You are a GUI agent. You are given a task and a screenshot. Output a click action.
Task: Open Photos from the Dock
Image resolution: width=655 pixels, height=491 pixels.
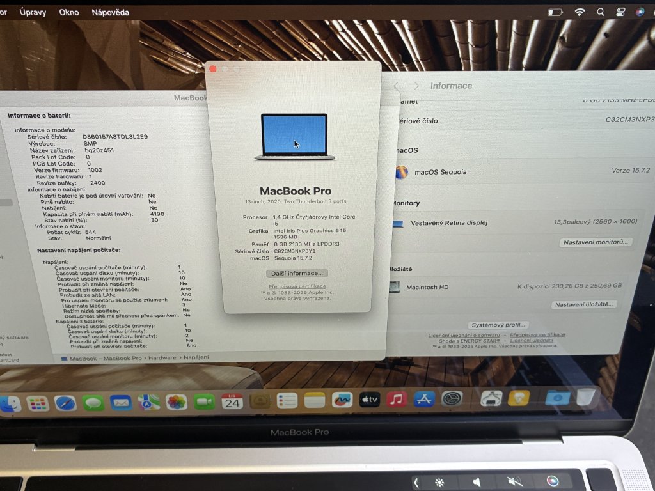177,403
